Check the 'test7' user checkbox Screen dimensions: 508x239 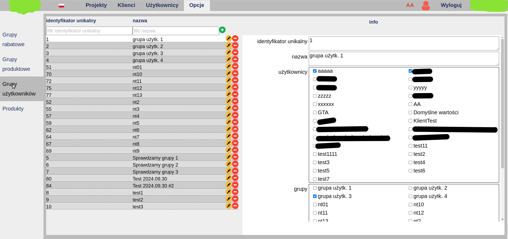pyautogui.click(x=315, y=179)
